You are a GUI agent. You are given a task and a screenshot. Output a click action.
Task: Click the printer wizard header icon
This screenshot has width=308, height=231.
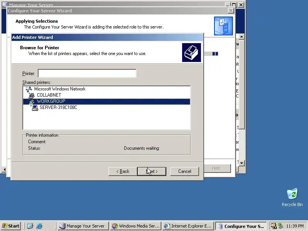(191, 52)
